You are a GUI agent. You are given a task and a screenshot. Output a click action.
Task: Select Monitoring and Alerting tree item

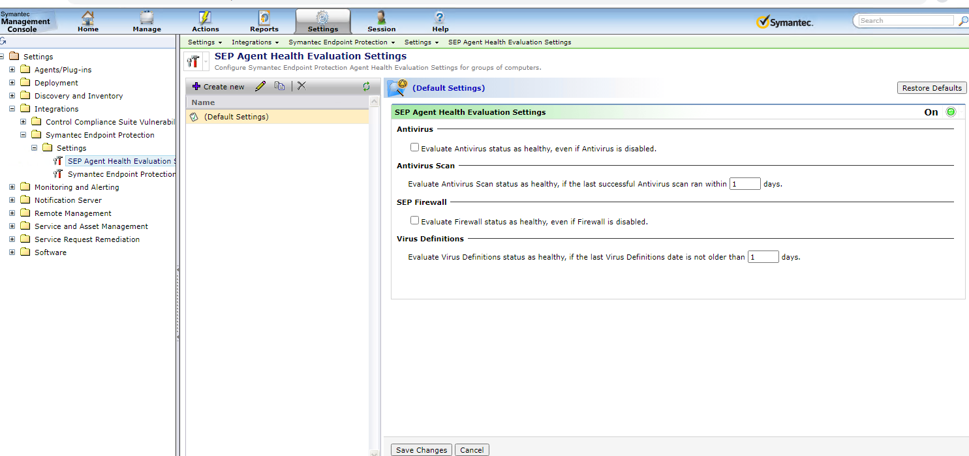coord(76,187)
